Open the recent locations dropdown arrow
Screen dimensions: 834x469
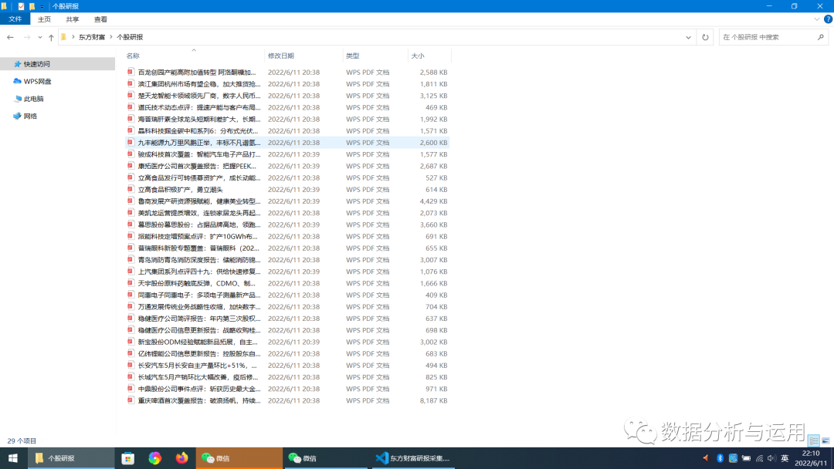click(x=40, y=38)
